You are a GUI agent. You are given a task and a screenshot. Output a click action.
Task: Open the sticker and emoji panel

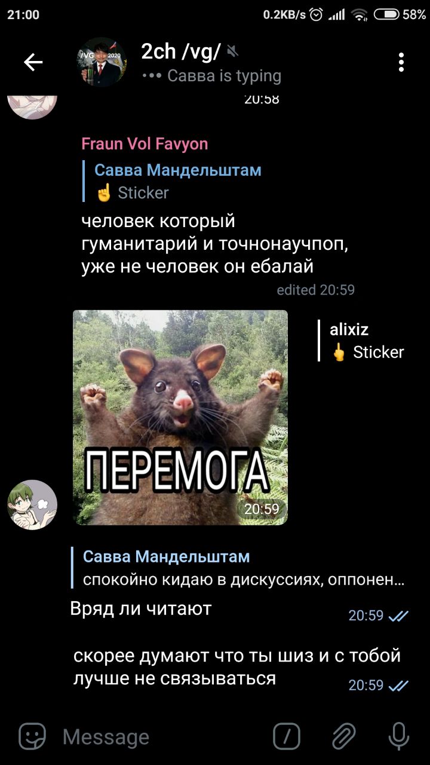coord(32,736)
